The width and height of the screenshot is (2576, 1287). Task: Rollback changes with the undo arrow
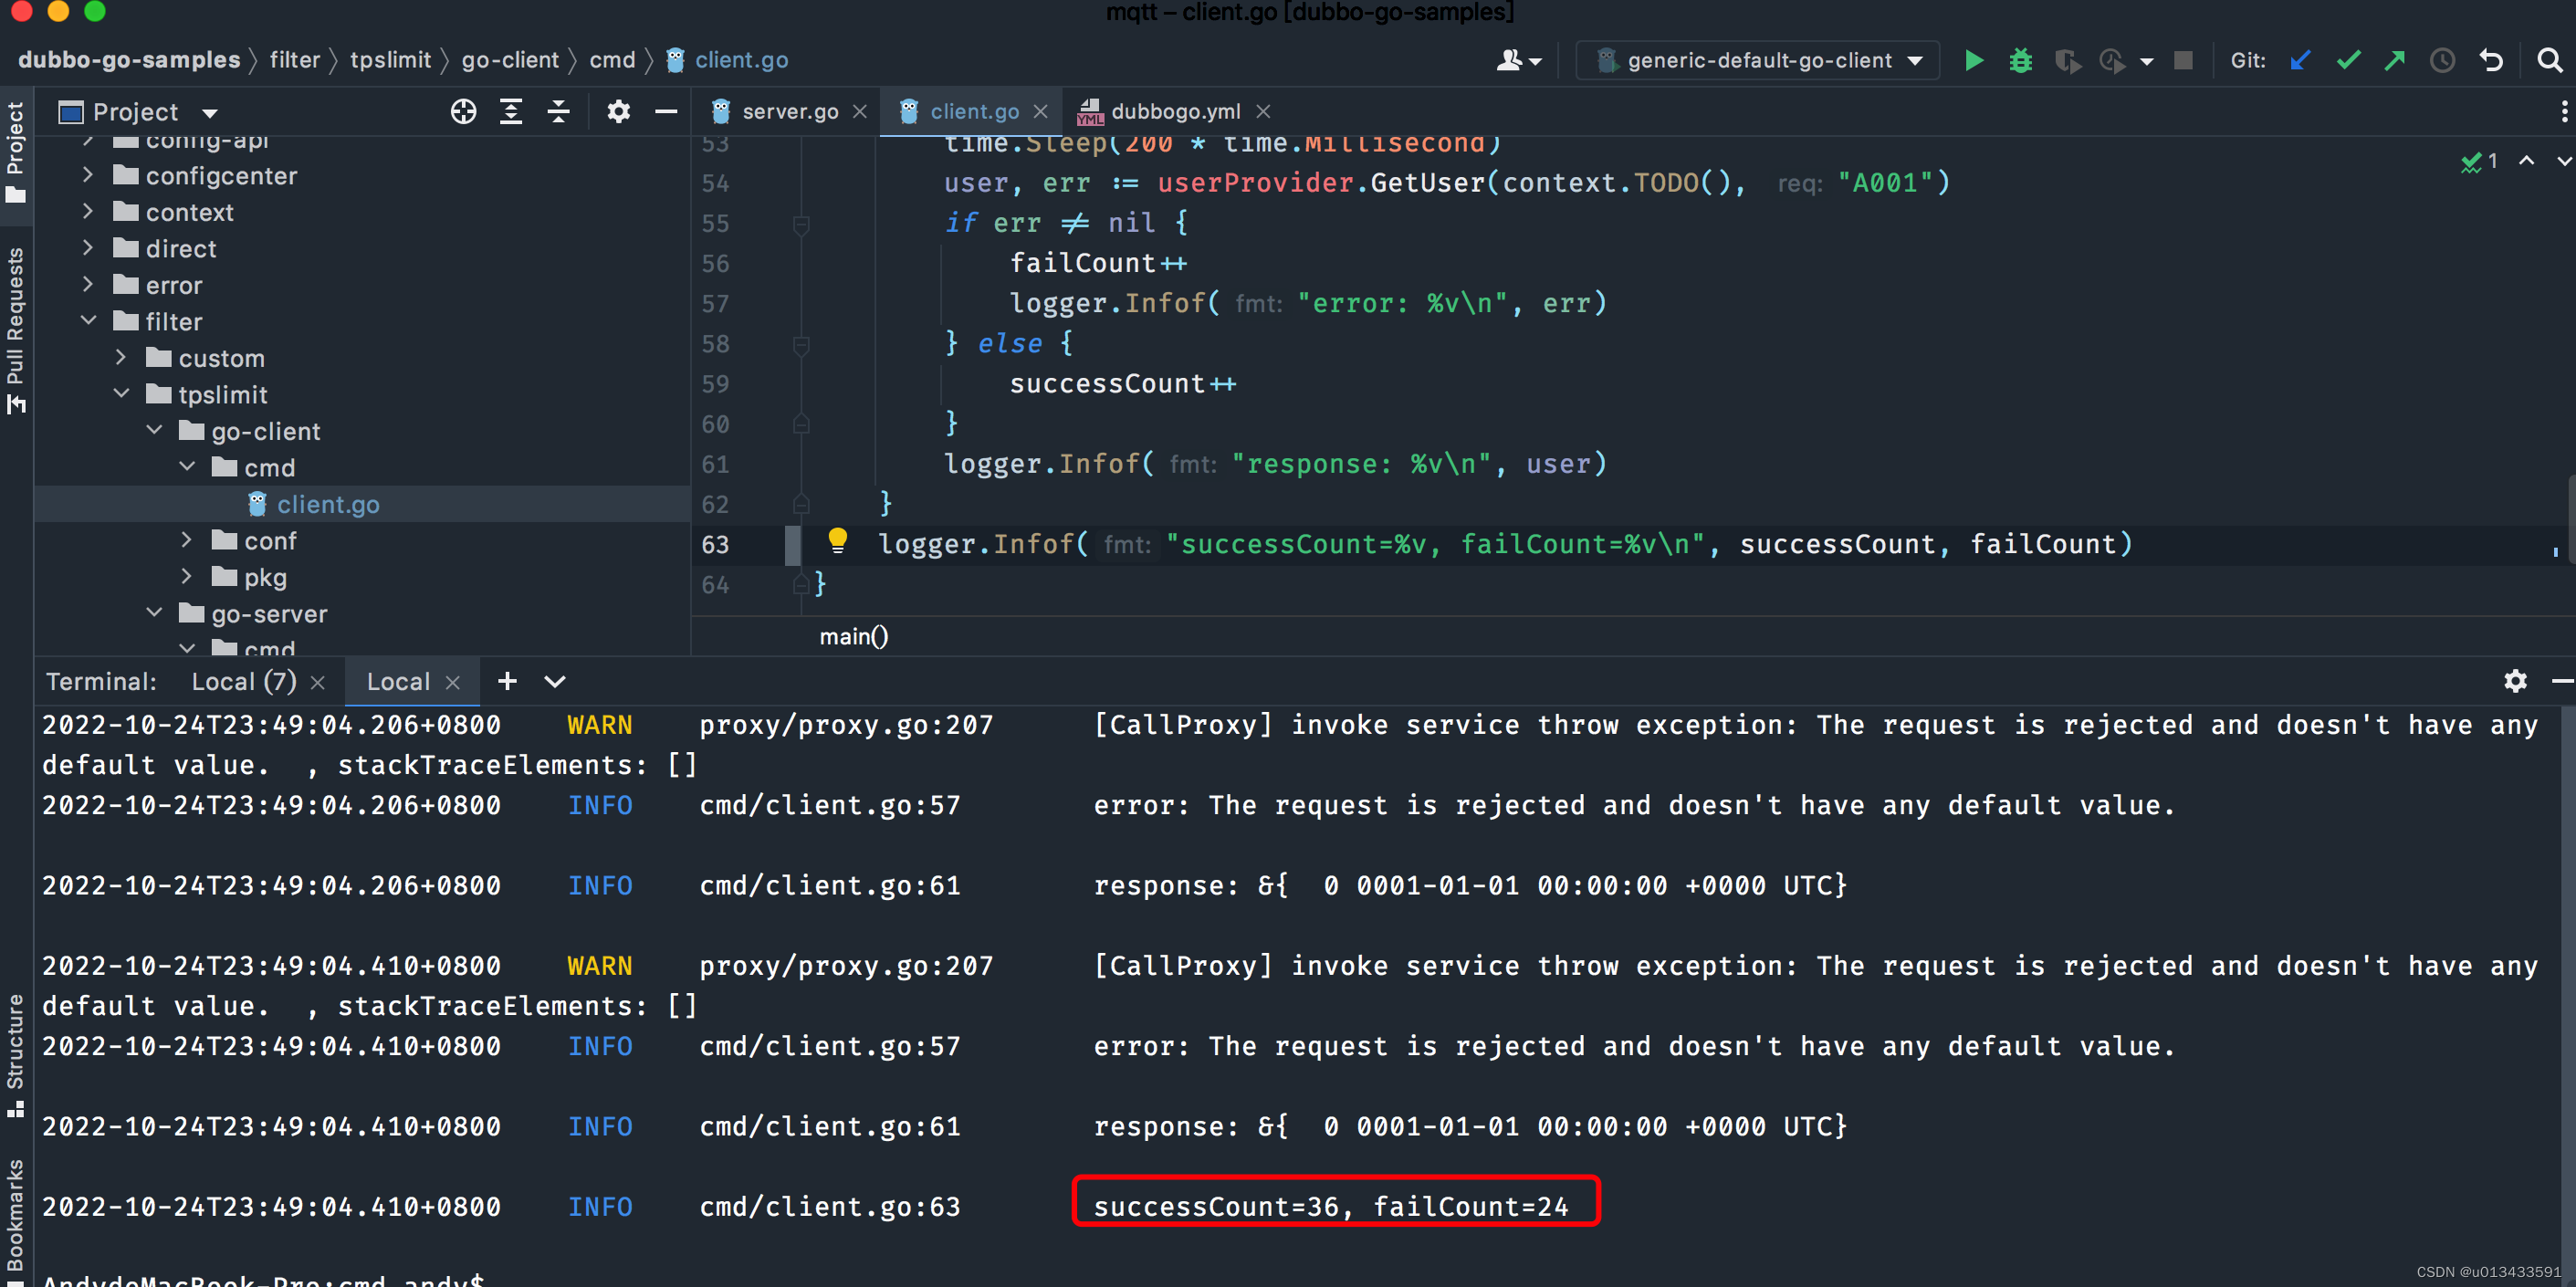pos(2491,60)
